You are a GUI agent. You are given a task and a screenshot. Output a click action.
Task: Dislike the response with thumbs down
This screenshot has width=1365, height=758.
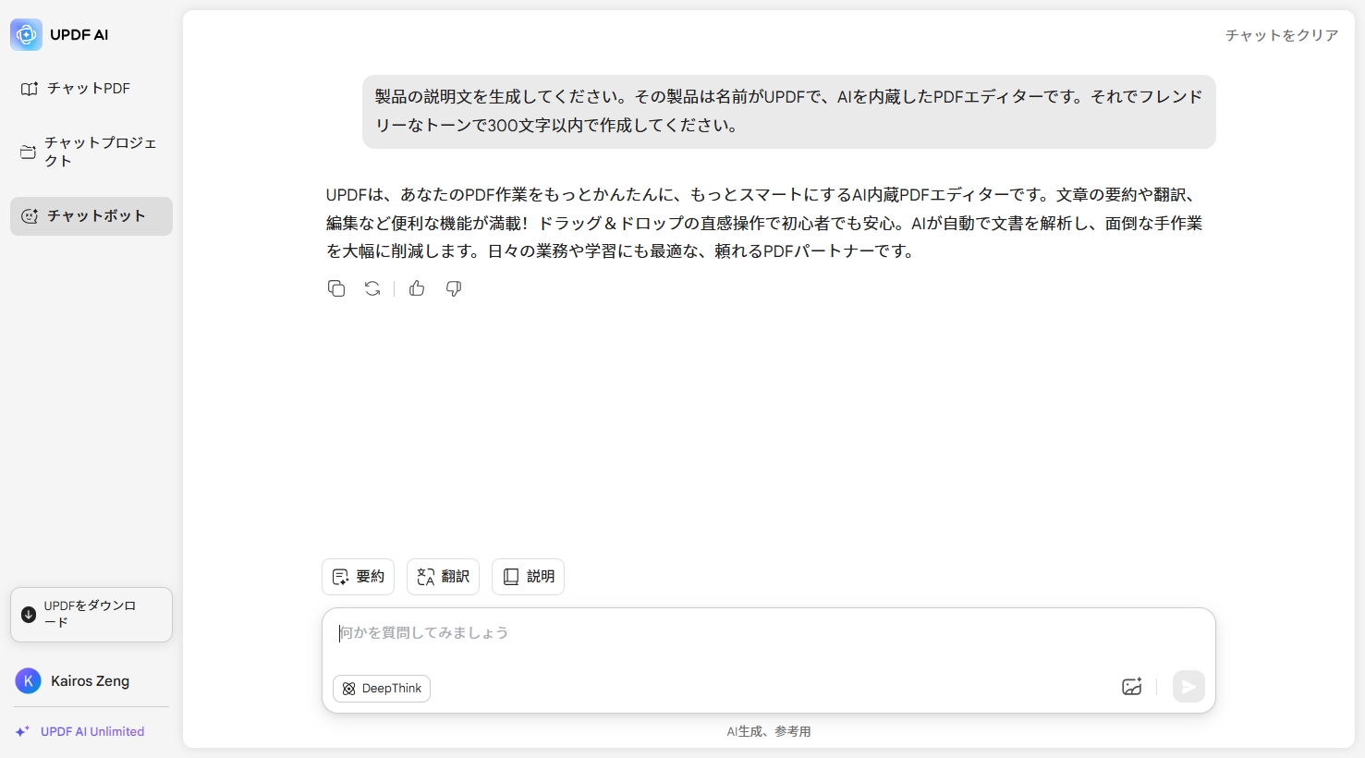(454, 288)
